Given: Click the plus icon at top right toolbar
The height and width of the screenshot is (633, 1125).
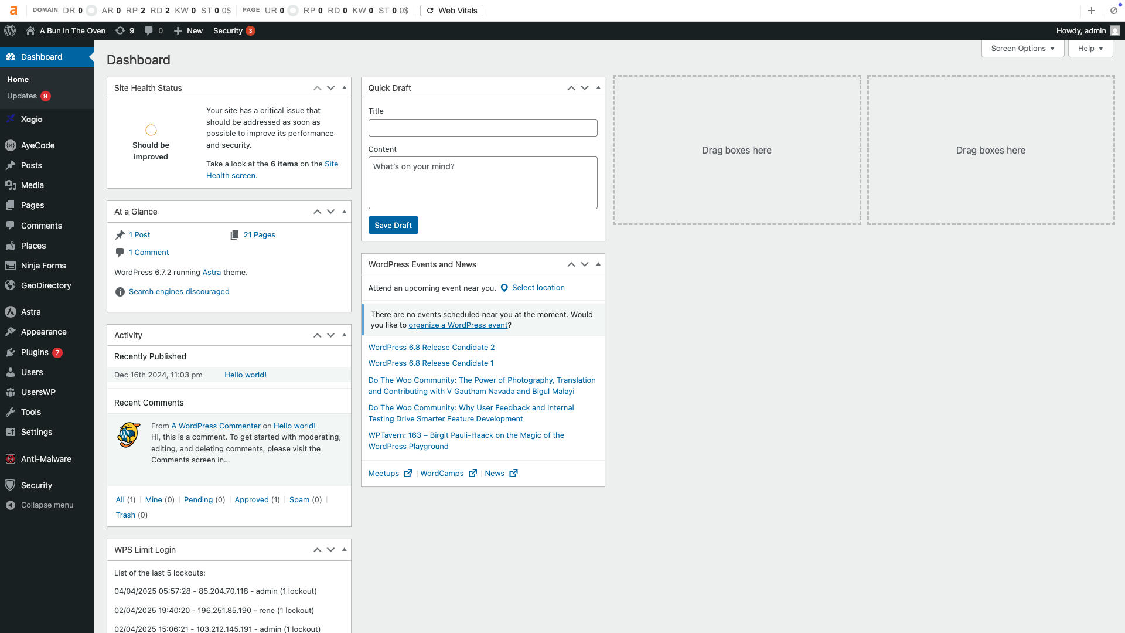Looking at the screenshot, I should (x=1092, y=11).
